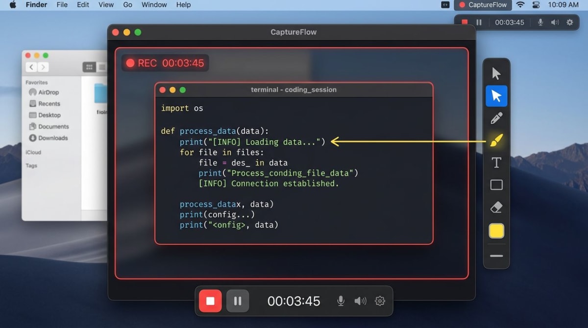
Task: Toggle microphone in the bottom control bar
Action: coord(341,301)
